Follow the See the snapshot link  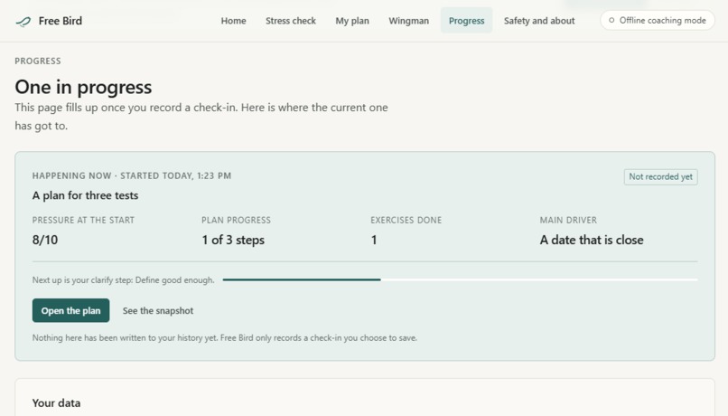tap(158, 310)
